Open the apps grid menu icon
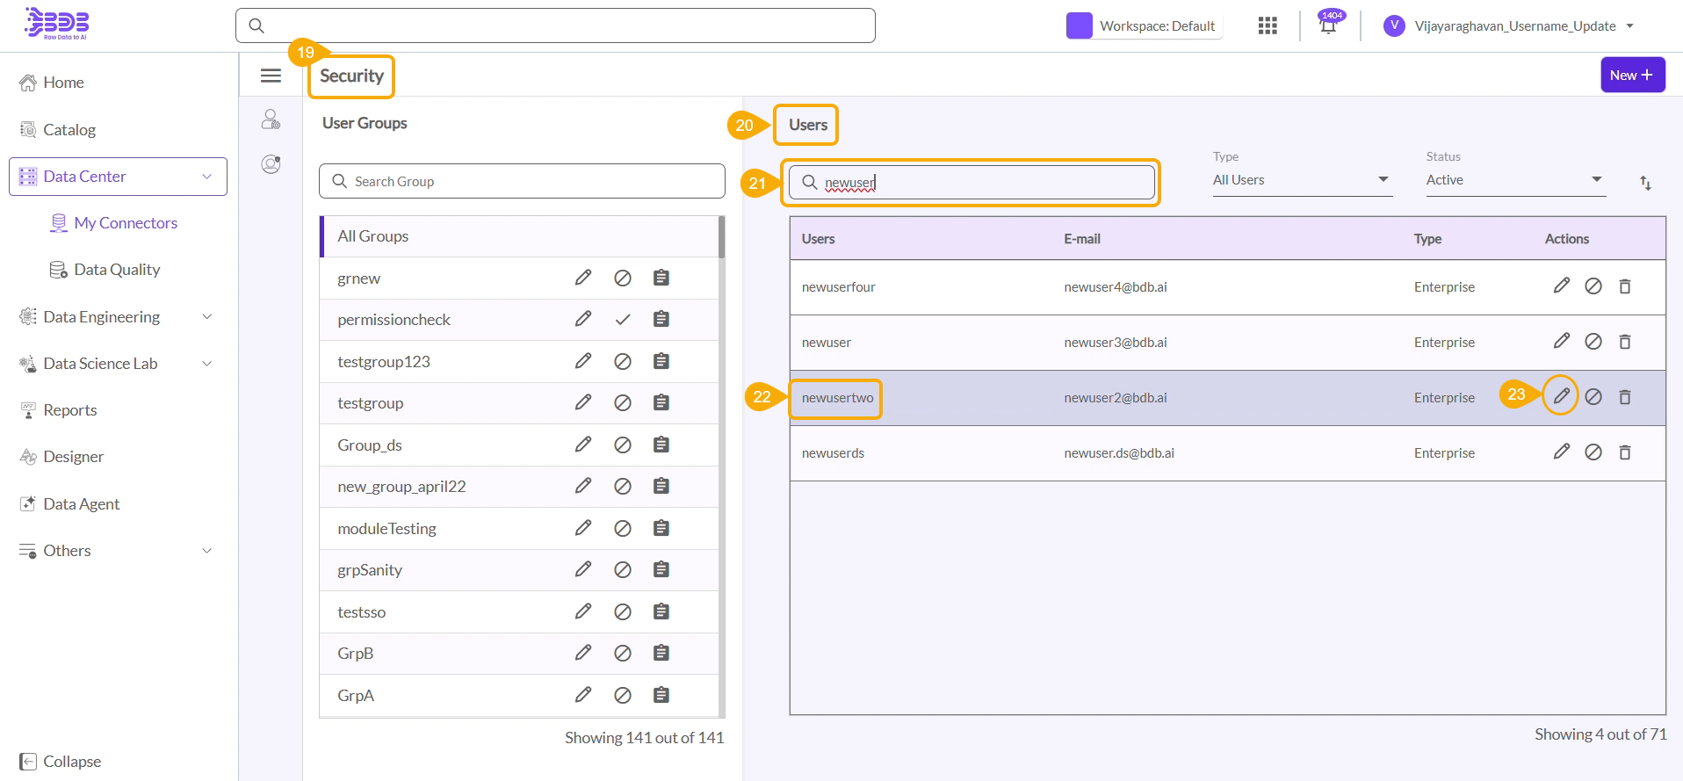 pyautogui.click(x=1267, y=25)
